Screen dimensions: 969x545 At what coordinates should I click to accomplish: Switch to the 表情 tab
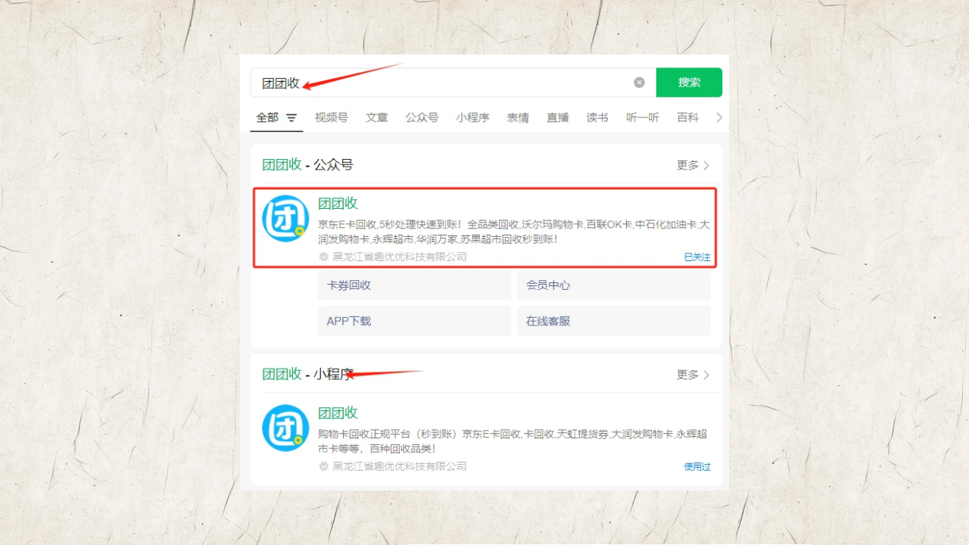pos(518,117)
